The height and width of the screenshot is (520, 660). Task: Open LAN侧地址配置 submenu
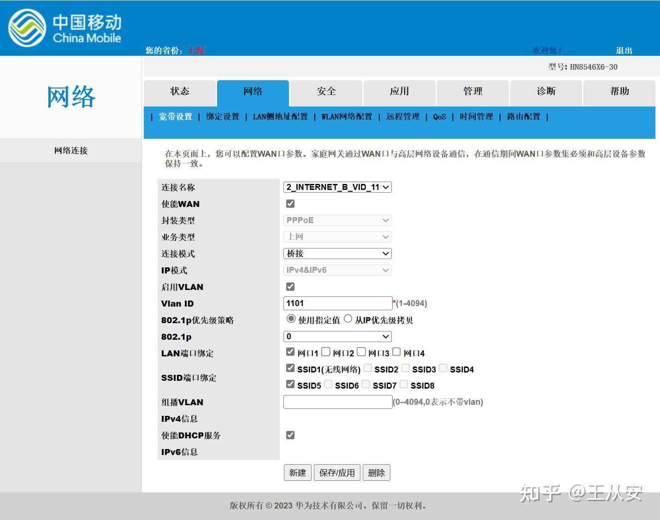[x=280, y=117]
